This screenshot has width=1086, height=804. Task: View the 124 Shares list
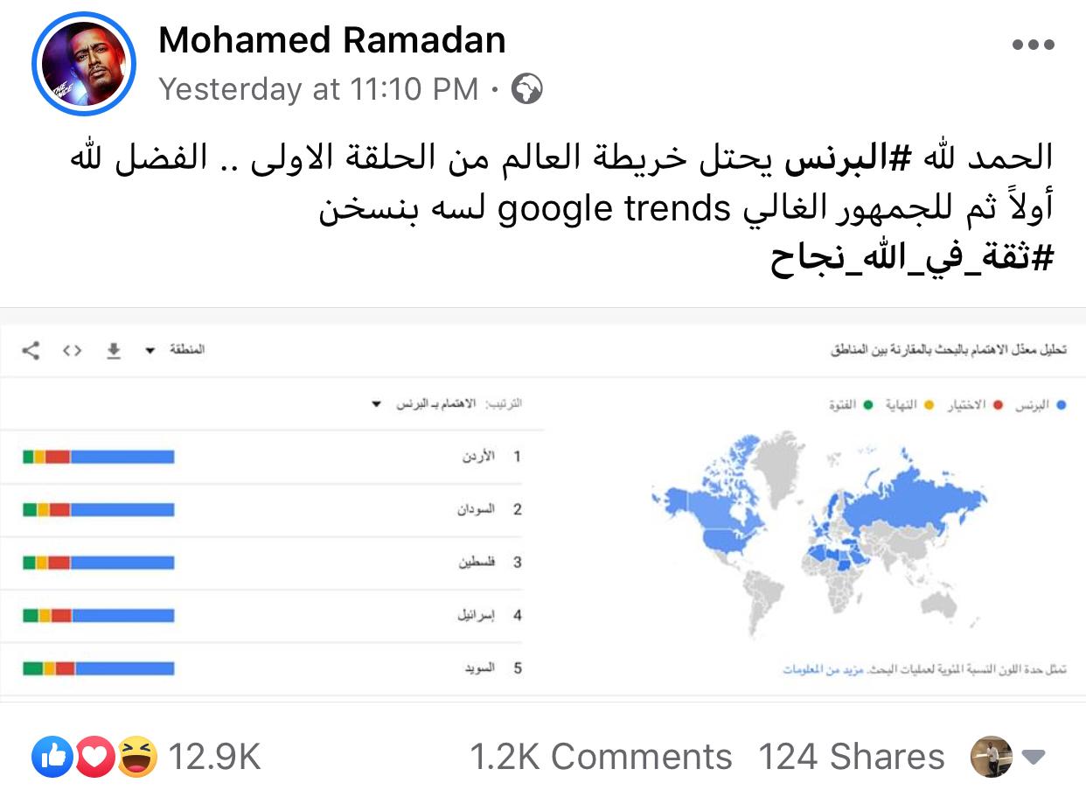point(852,757)
